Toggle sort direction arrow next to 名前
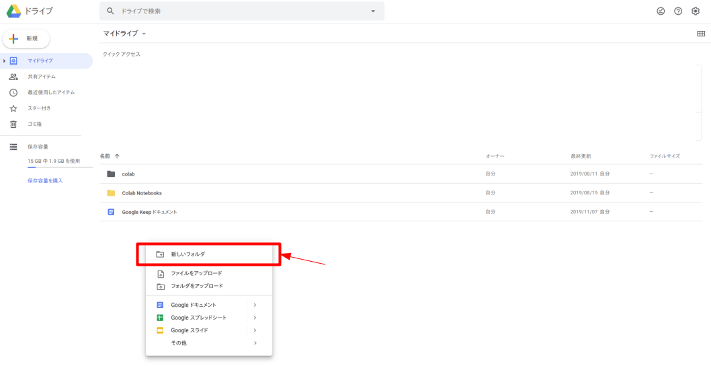711x366 pixels. point(117,156)
